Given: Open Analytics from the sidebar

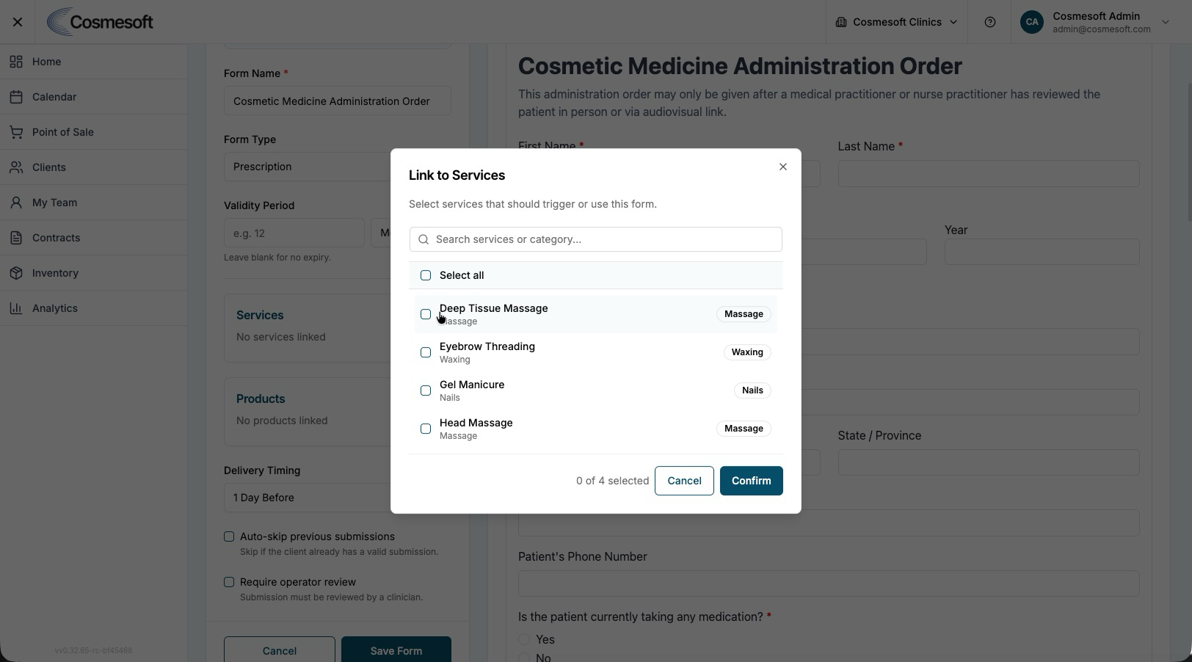Looking at the screenshot, I should click(93, 308).
